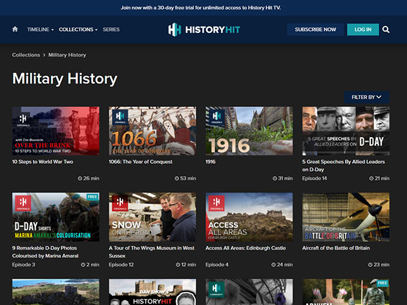This screenshot has height=305, width=407.
Task: Click the 2 min duration text
Action: pyautogui.click(x=93, y=264)
